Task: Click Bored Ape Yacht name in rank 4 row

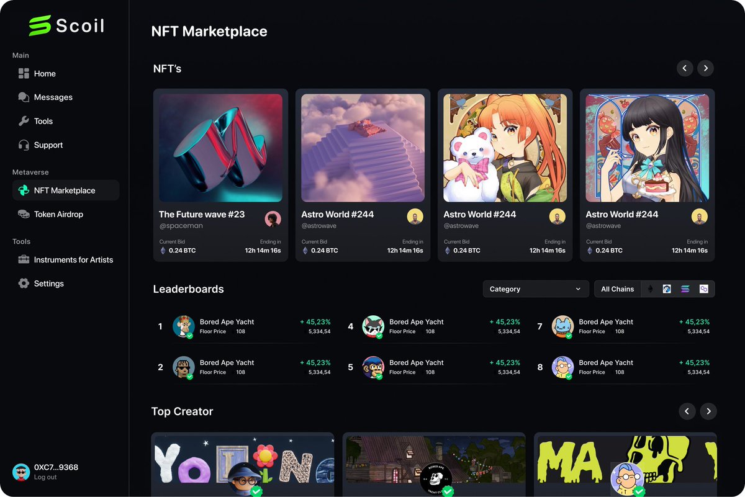Action: pyautogui.click(x=417, y=322)
